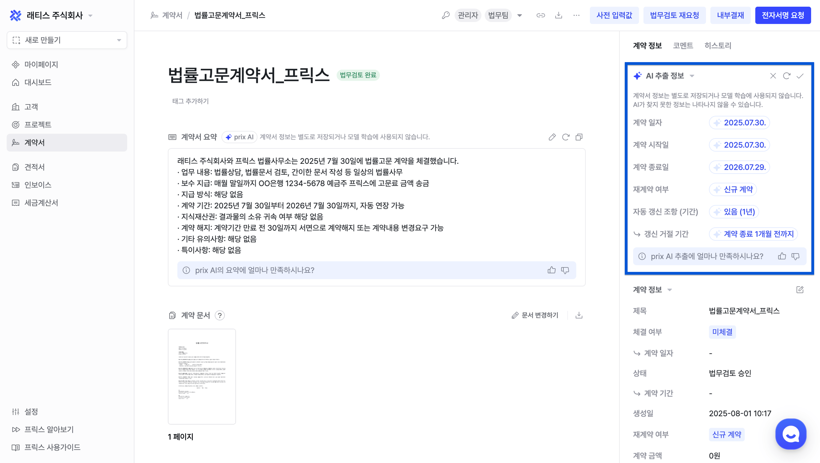
Task: Collapse the AI 추출 정보 section
Action: coord(692,76)
